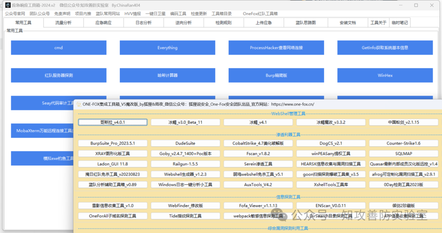The image size is (442, 233).
Task: Open the 工具箱目录 menu
Action: [x=221, y=13]
